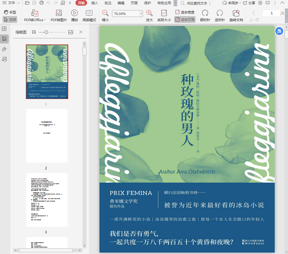The image size is (288, 254).
Task: Collapse the ribbon with the up chevron
Action: click(282, 3)
